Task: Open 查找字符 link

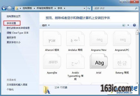Action: [x=11, y=38]
